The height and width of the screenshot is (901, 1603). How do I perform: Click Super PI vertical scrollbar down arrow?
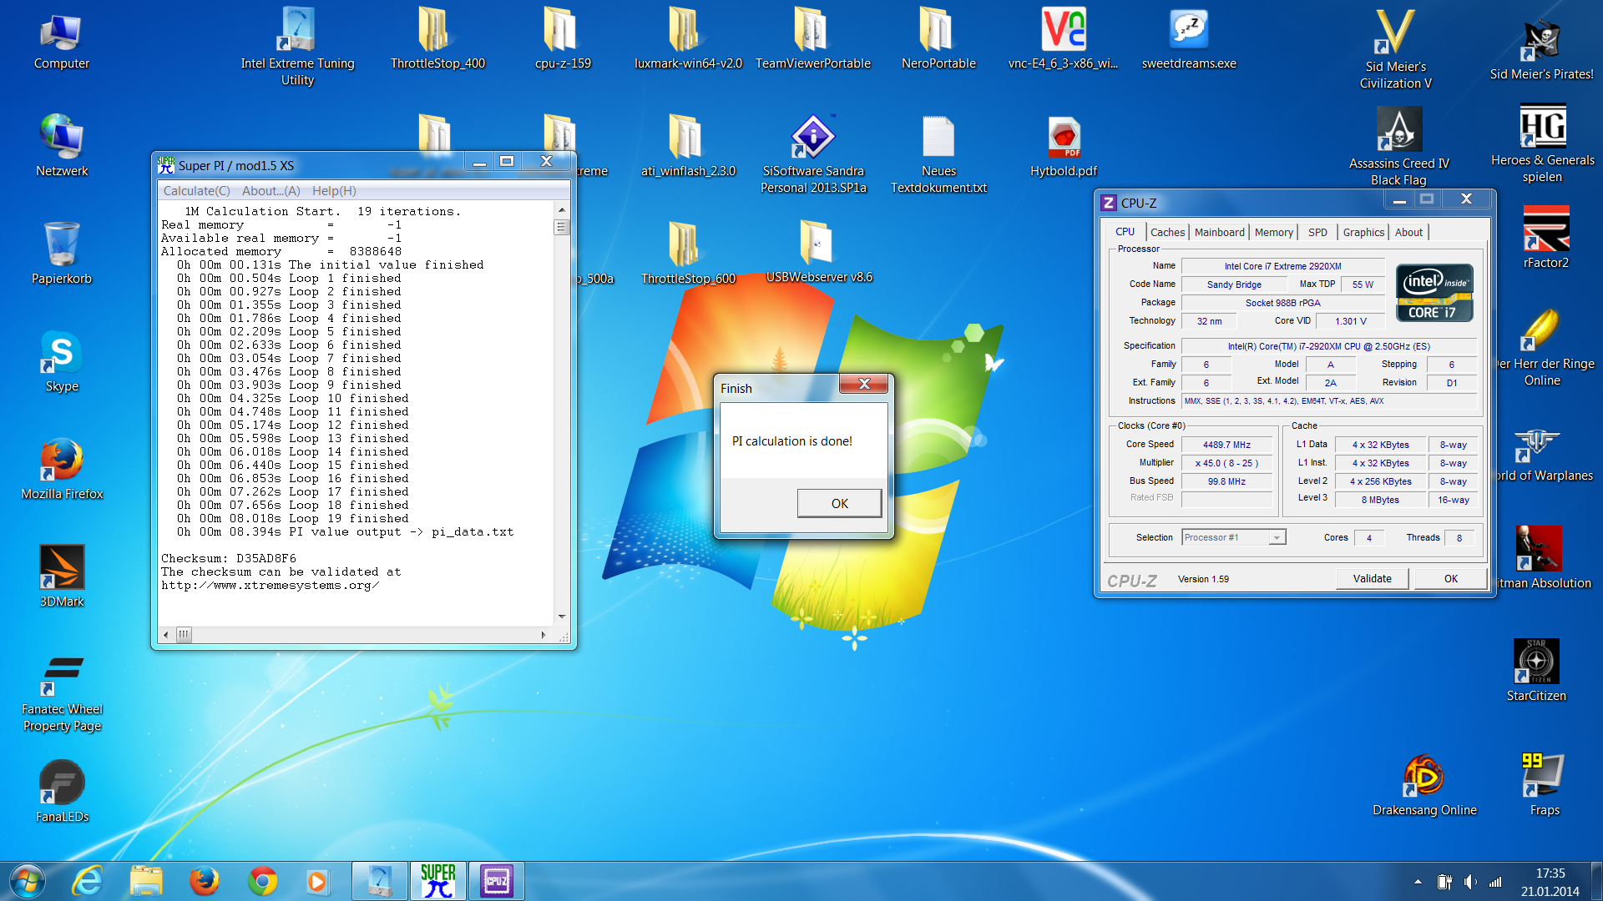pos(562,617)
